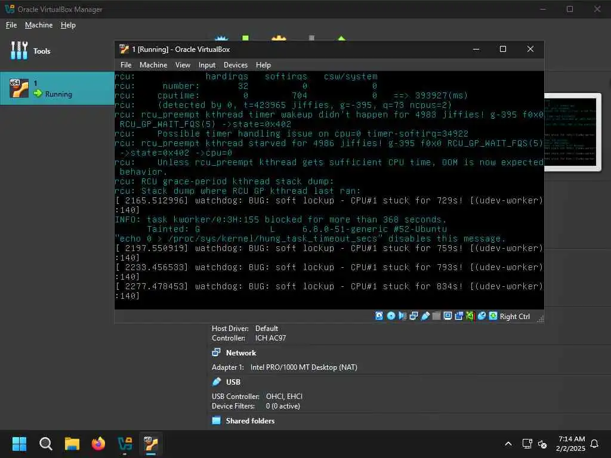Open the Network section header in details

coord(241,353)
